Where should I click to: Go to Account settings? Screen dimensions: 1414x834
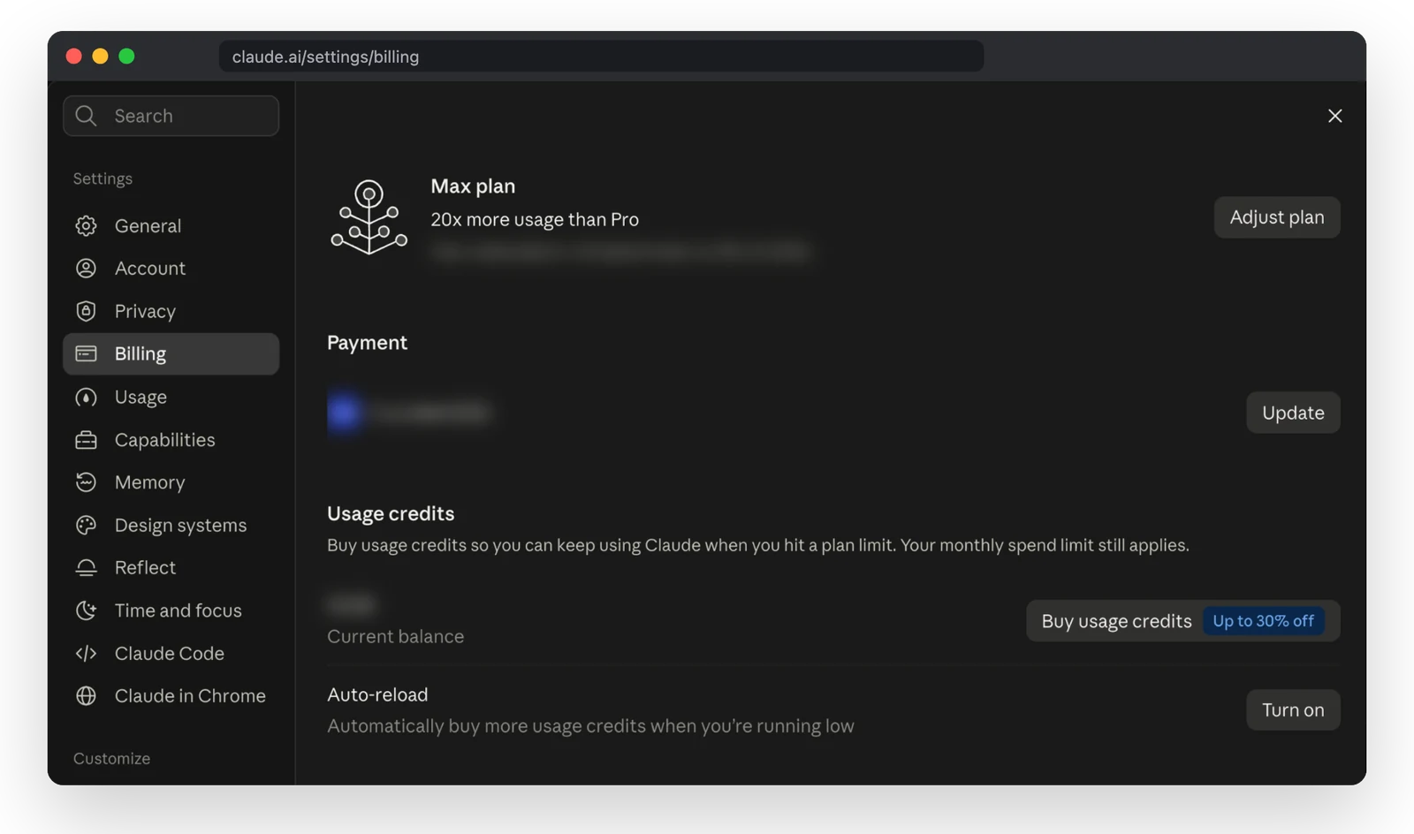coord(171,269)
